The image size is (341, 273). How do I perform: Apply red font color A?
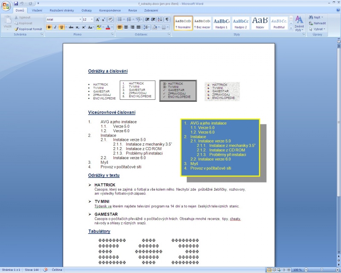click(108, 27)
